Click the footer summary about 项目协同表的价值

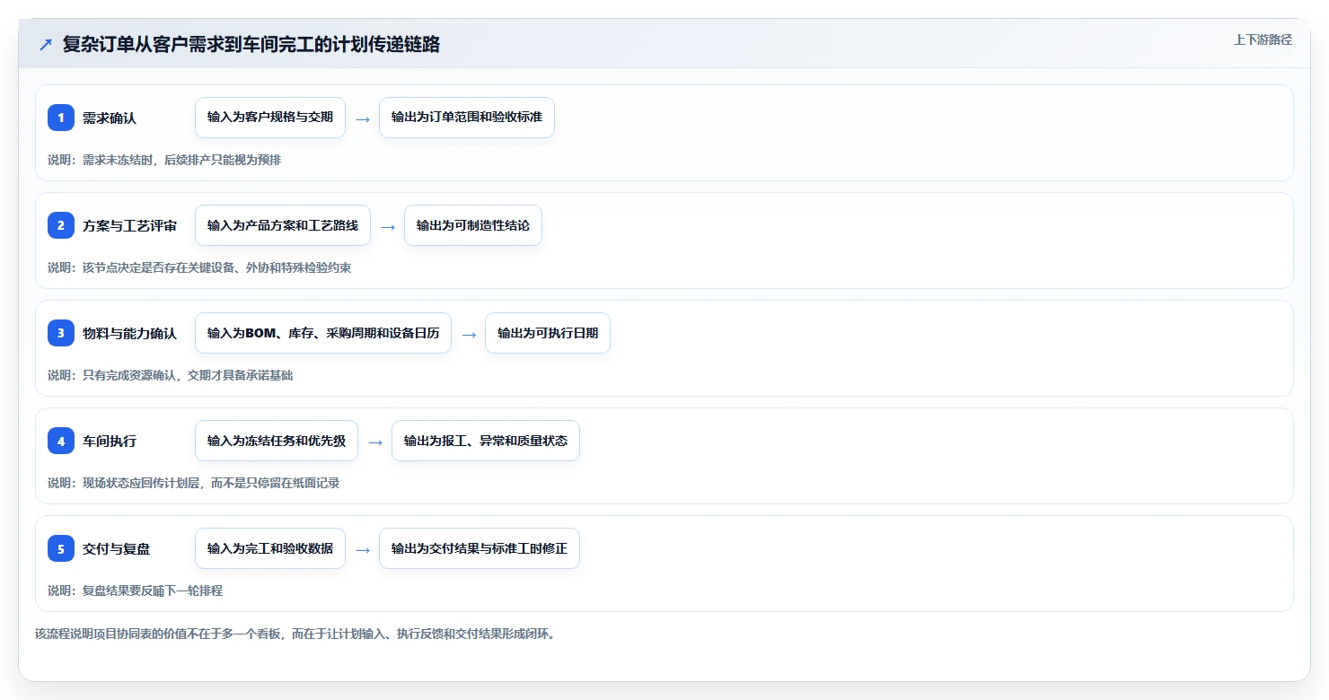pos(295,634)
